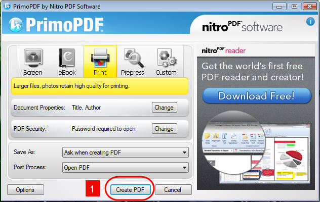Cancel the PDF creation
The width and height of the screenshot is (320, 202).
click(173, 190)
